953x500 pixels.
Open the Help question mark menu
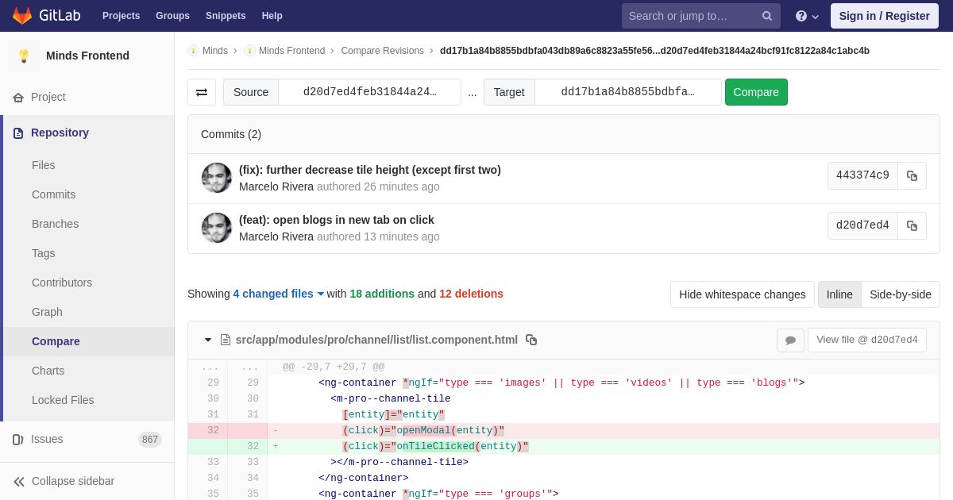tap(807, 16)
